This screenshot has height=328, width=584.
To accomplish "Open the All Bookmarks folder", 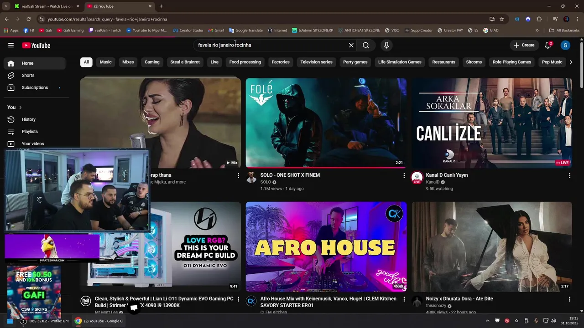I will click(564, 30).
